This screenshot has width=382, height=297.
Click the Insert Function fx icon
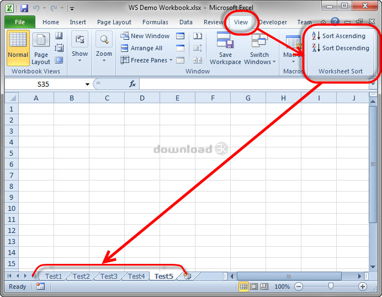pyautogui.click(x=132, y=84)
